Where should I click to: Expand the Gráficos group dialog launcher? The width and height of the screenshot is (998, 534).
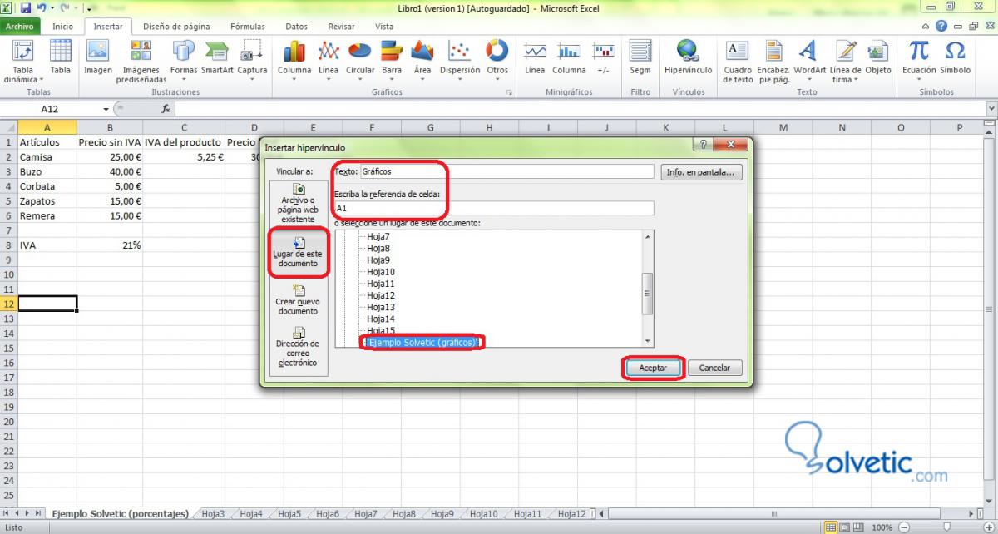pyautogui.click(x=508, y=93)
